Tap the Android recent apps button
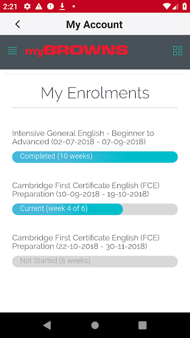 [142, 325]
